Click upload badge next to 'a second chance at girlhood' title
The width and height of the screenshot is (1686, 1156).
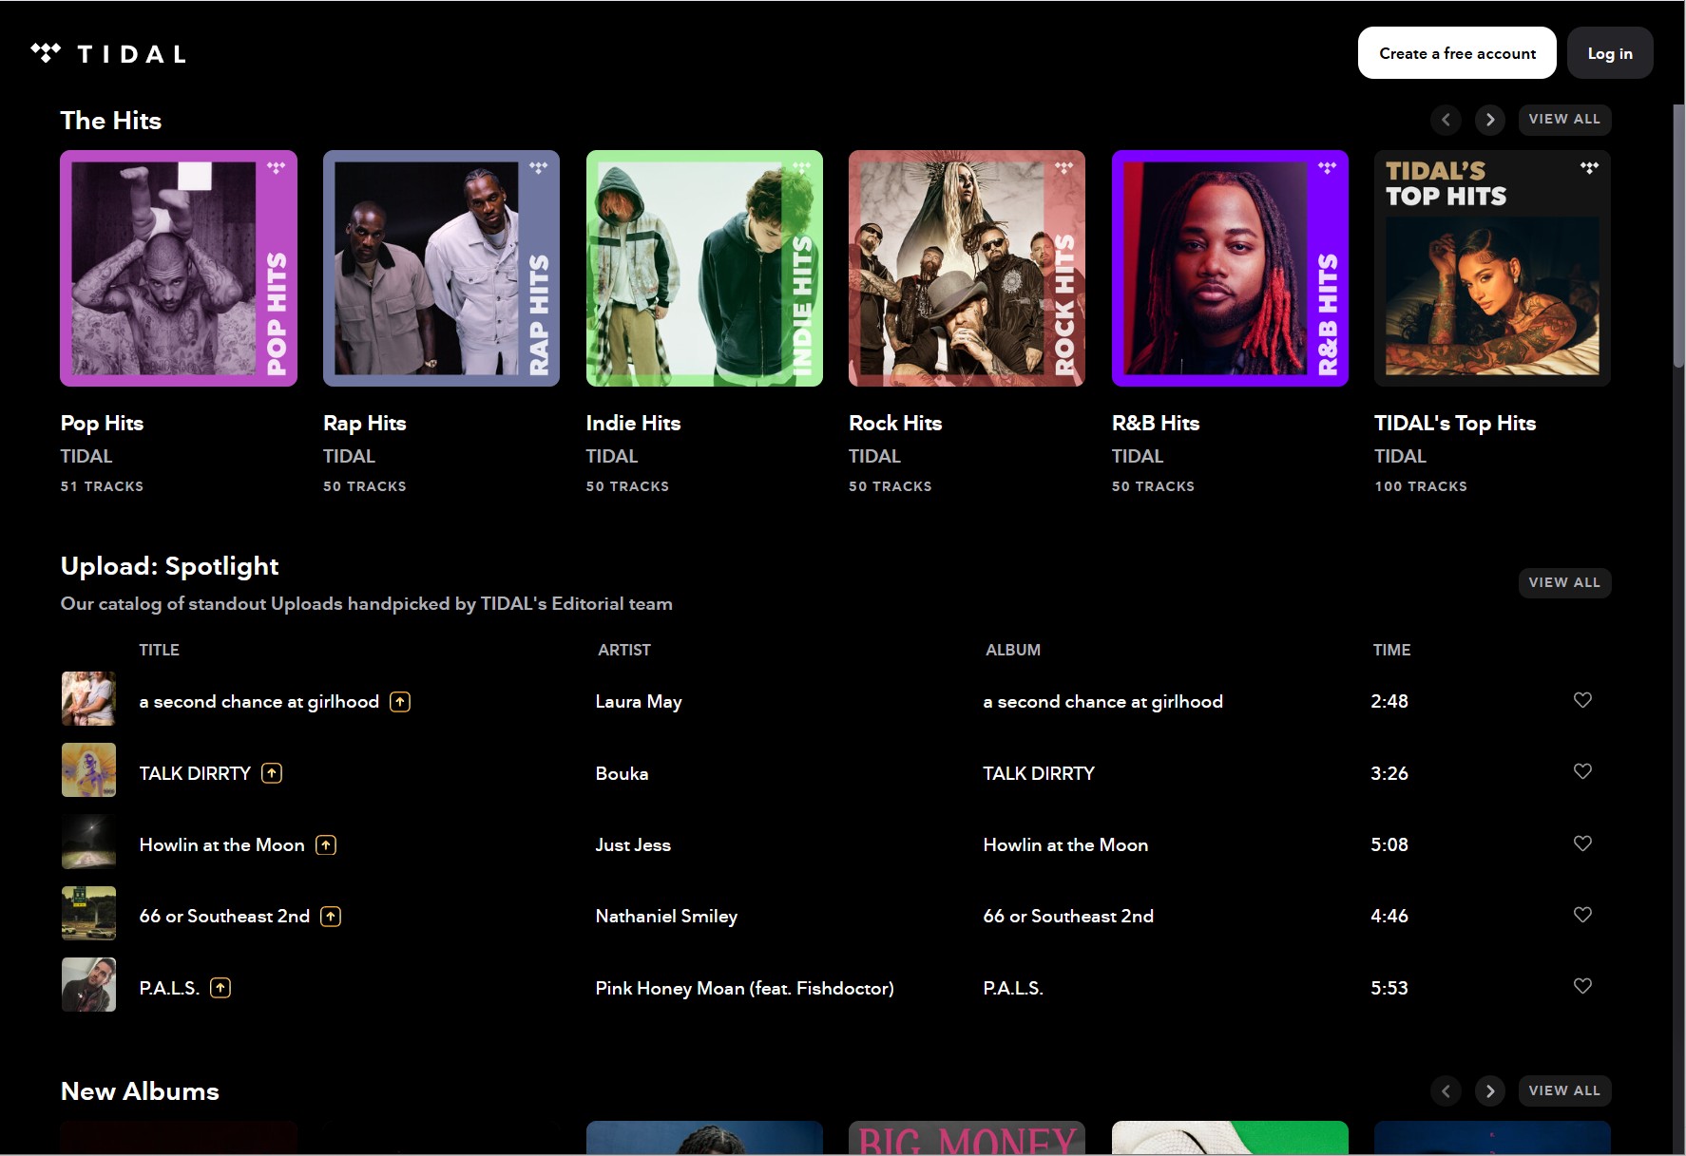pyautogui.click(x=400, y=702)
